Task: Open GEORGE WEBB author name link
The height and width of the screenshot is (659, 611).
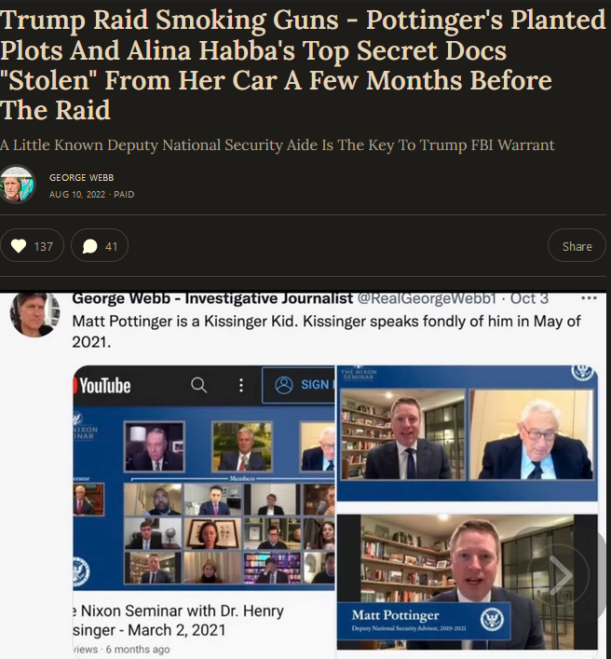Action: coord(81,178)
